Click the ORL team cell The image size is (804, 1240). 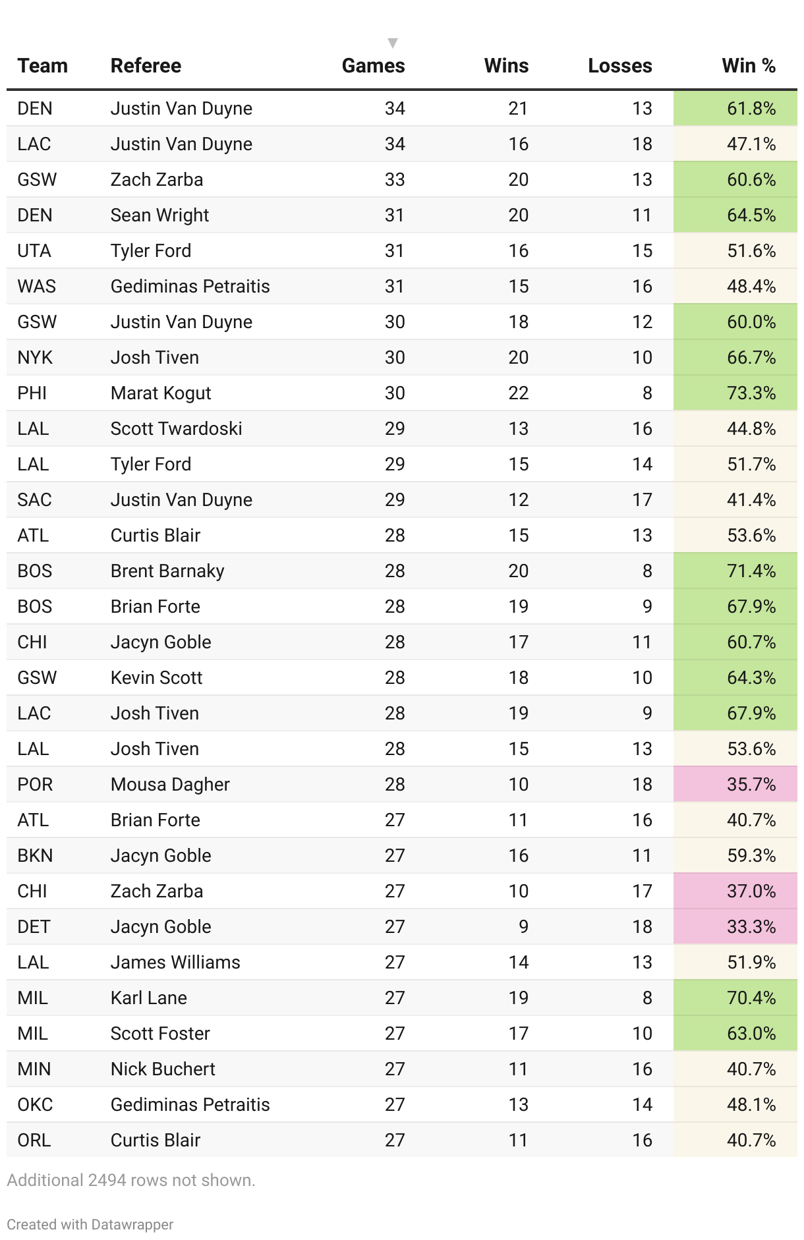34,1141
